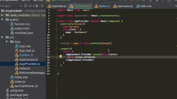Open the Project view dropdown

21,6
